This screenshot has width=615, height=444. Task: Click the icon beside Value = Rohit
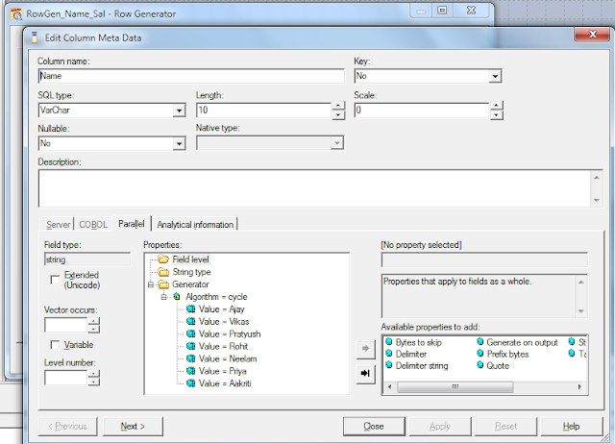pos(191,346)
